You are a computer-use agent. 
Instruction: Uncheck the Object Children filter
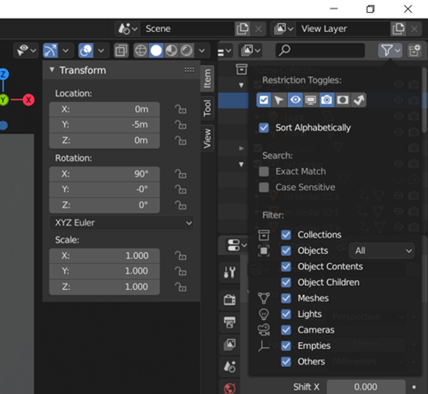tap(286, 282)
